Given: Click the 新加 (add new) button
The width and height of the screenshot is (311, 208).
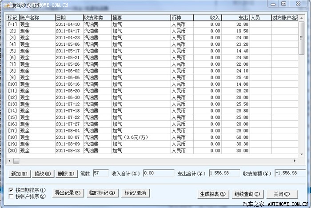Looking at the screenshot, I should tap(19, 174).
